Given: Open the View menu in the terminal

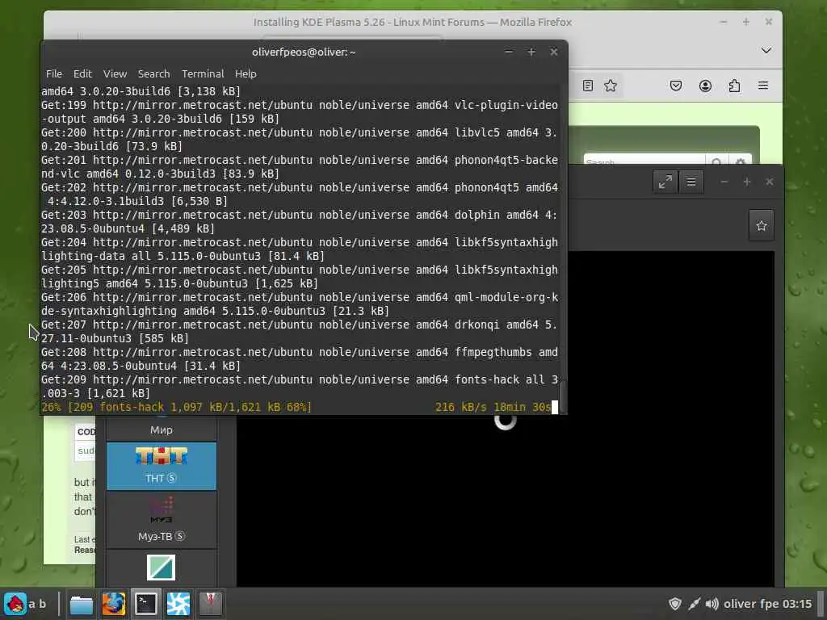Looking at the screenshot, I should [115, 73].
